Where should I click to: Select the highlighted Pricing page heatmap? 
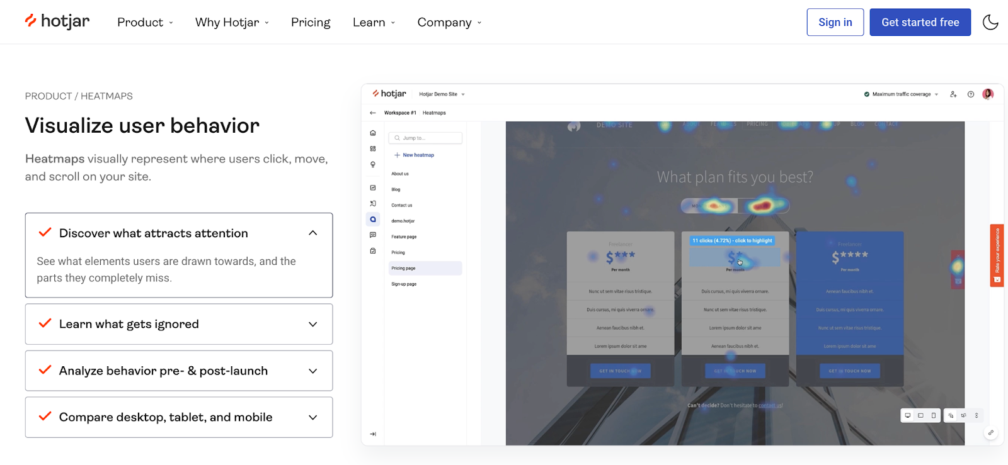(x=425, y=268)
